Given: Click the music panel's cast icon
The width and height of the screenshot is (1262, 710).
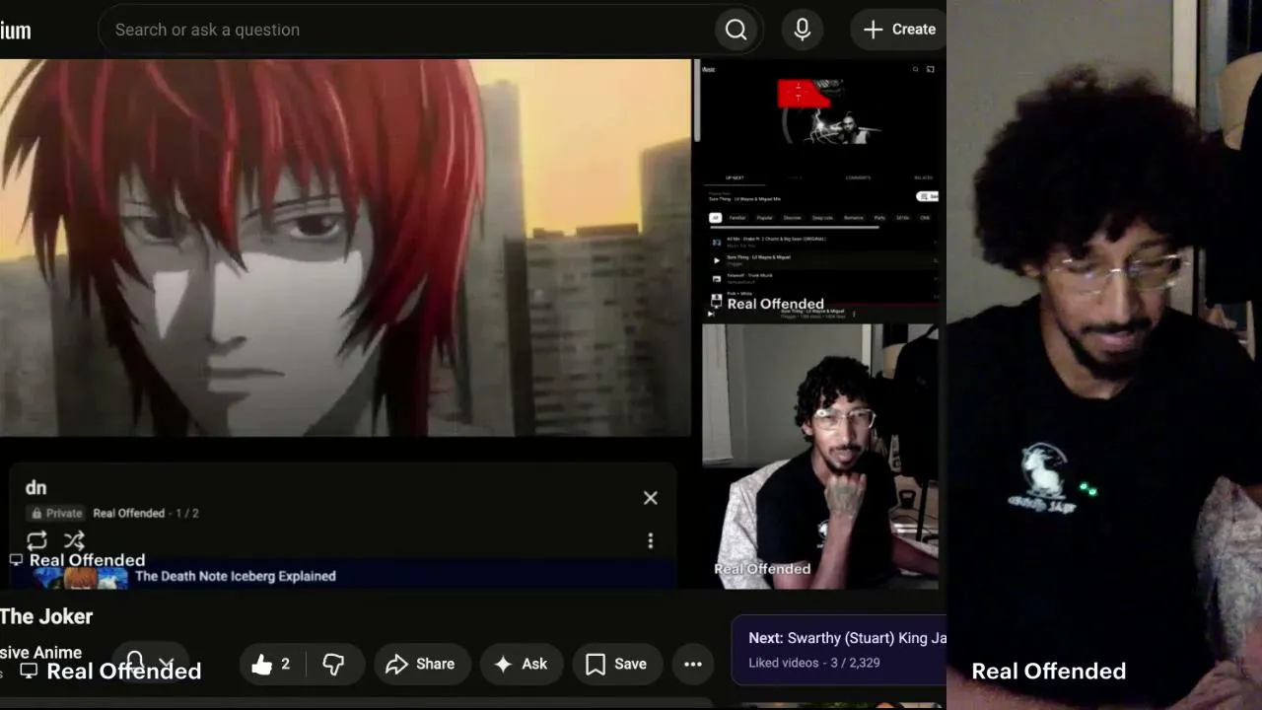Looking at the screenshot, I should (930, 69).
